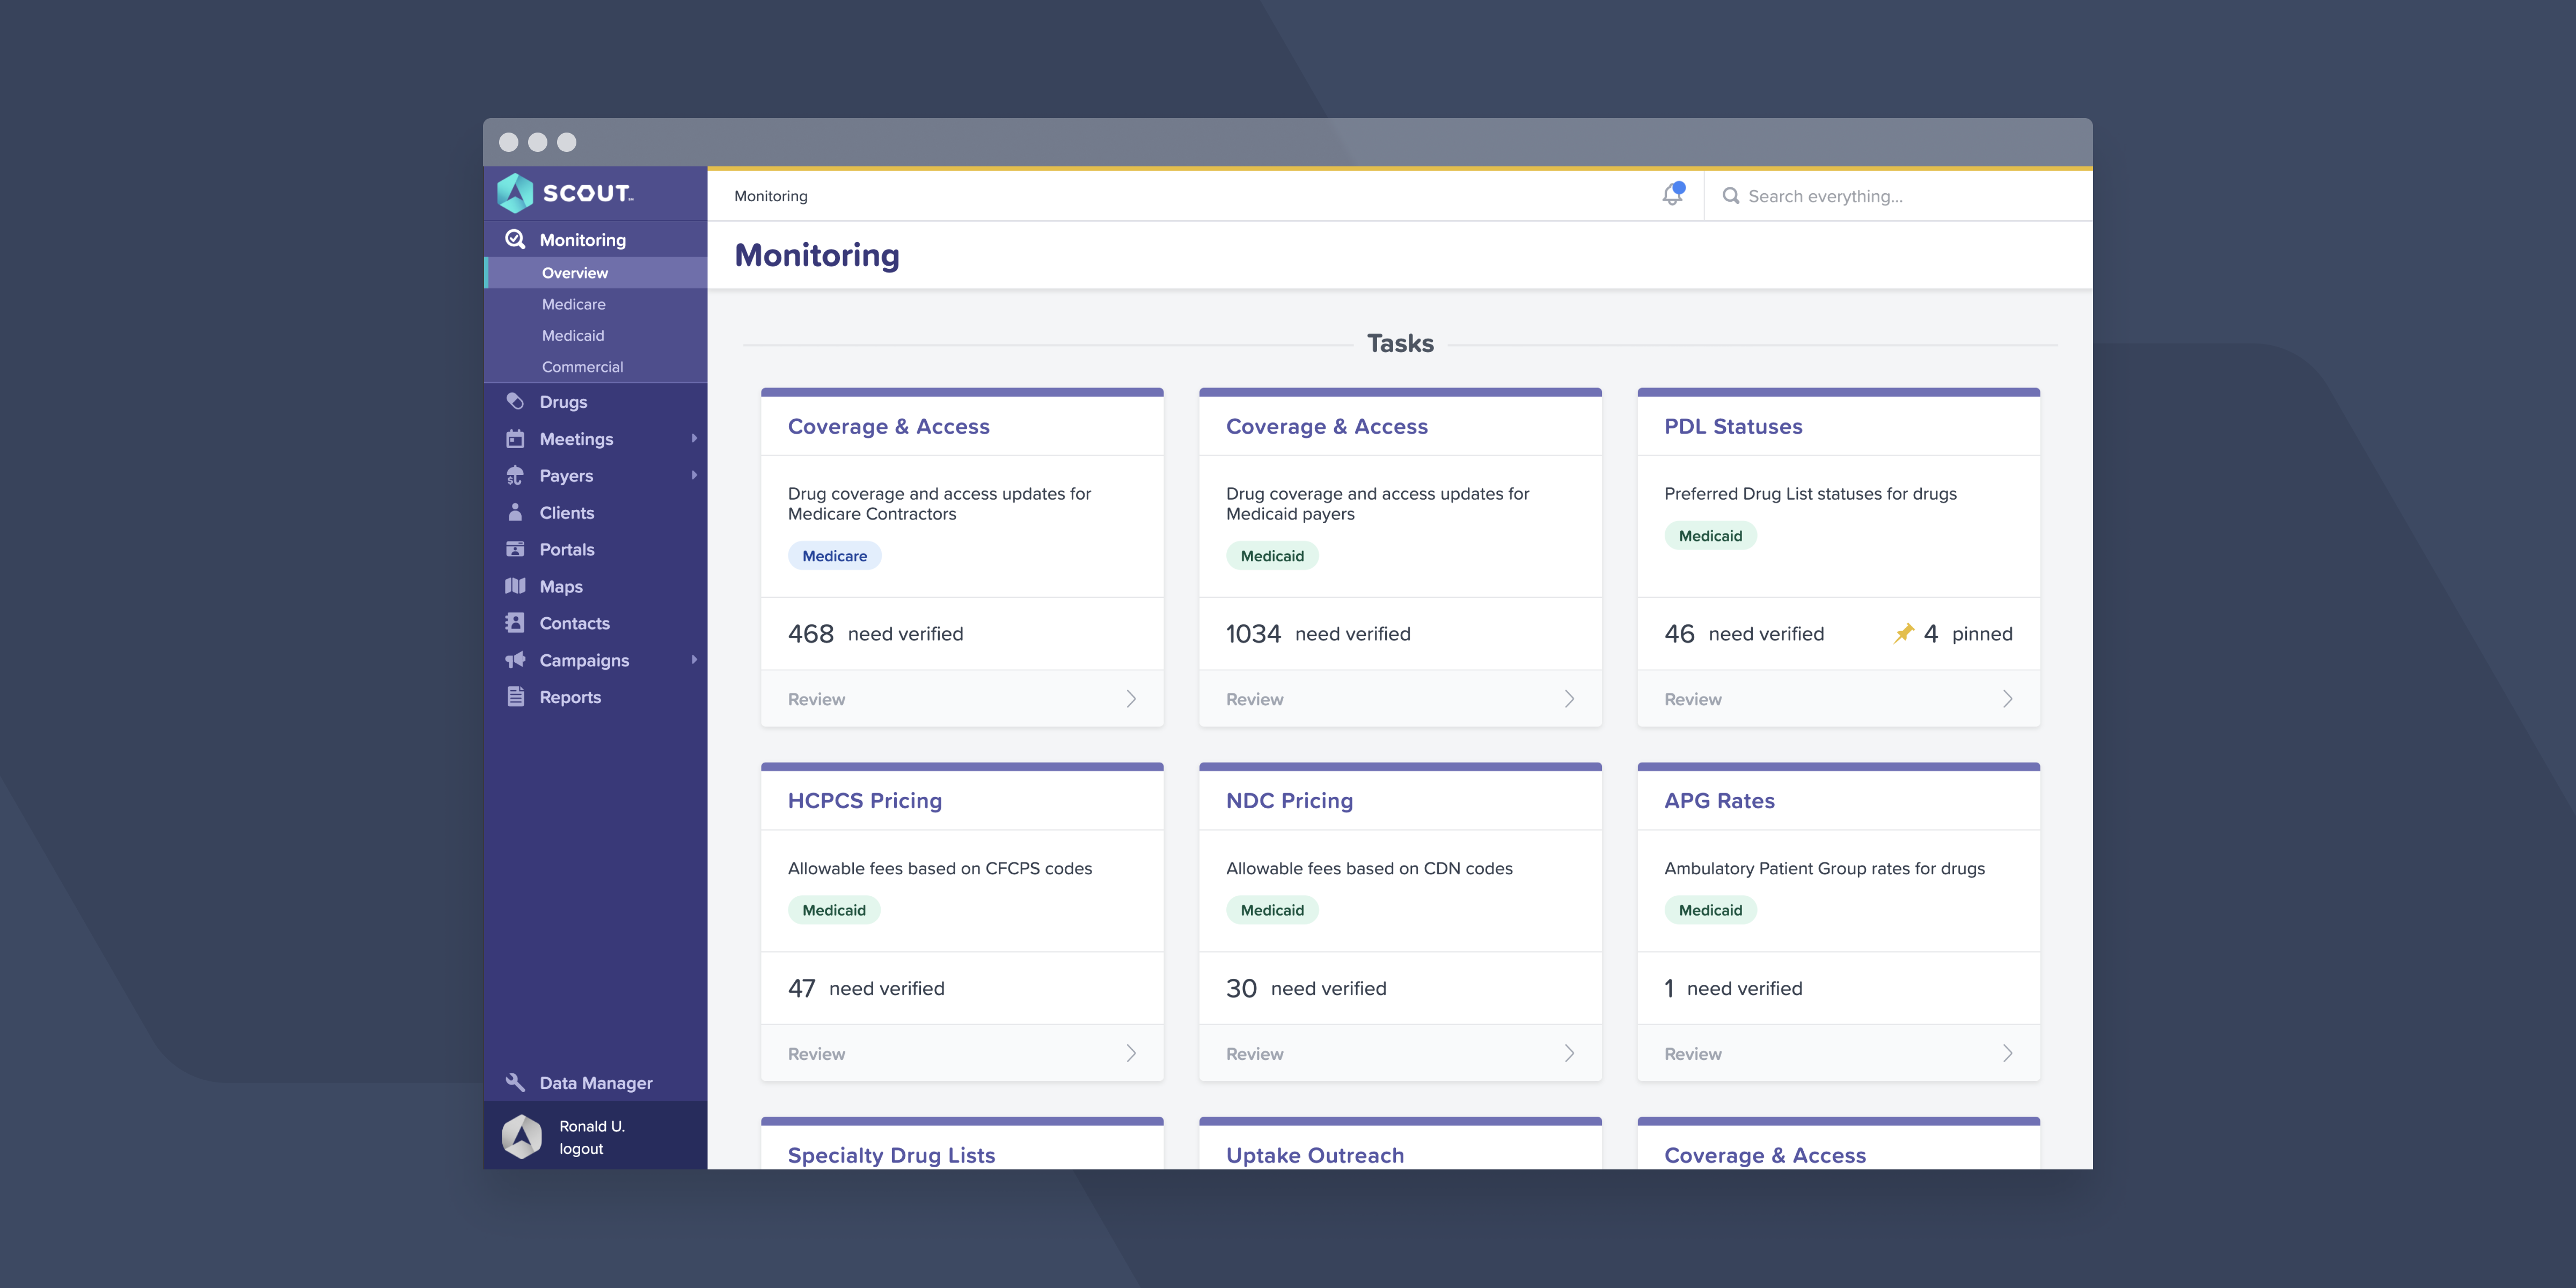
Task: Click the Data Manager wrench icon
Action: tap(515, 1082)
